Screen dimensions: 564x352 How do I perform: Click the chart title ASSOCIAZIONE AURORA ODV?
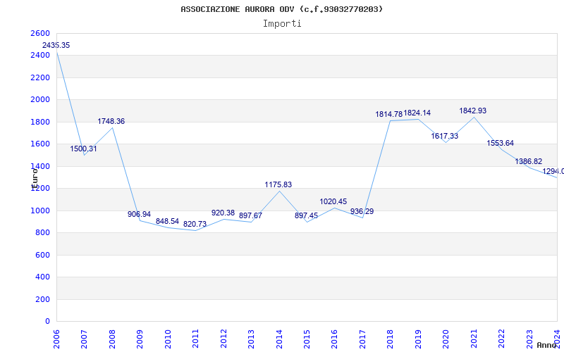pos(282,9)
